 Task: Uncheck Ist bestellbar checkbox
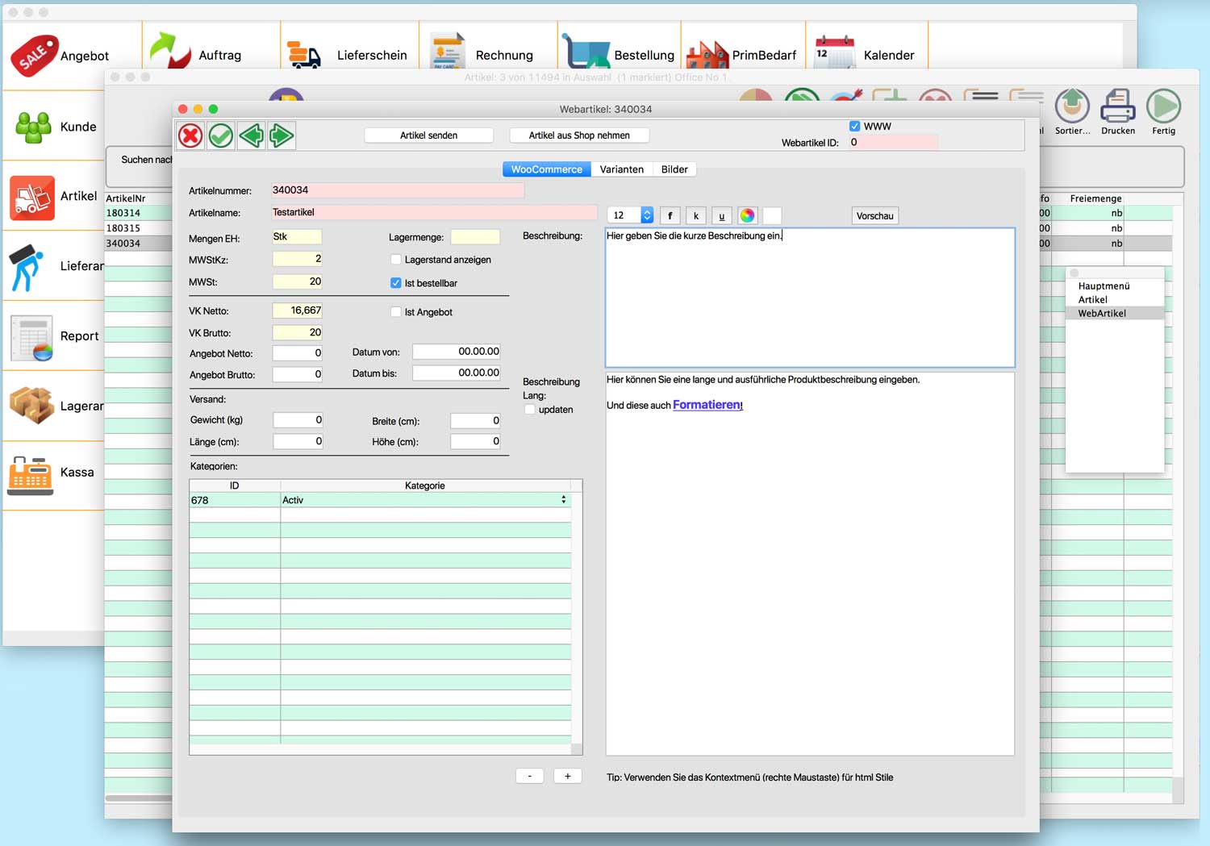pyautogui.click(x=395, y=283)
